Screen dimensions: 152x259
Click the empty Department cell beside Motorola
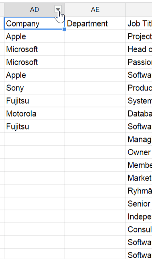pyautogui.click(x=95, y=114)
